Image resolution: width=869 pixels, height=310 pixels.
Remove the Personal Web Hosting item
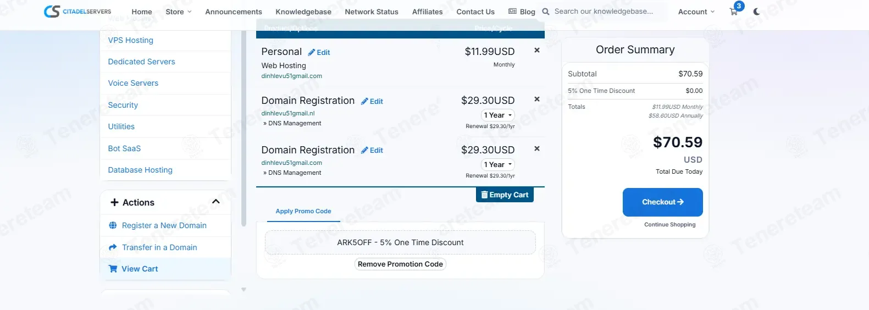click(x=537, y=50)
